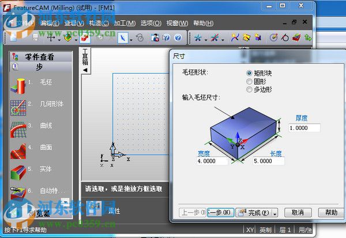Click the yellow stacked-sheets toolbar icon
346x238 pixels.
(x=246, y=37)
